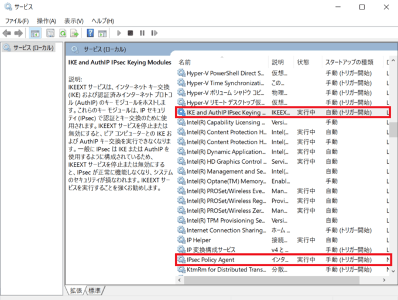Image resolution: width=398 pixels, height=300 pixels.
Task: Select Intel(R) PROSet/Wireless Eve... row
Action: (x=283, y=191)
